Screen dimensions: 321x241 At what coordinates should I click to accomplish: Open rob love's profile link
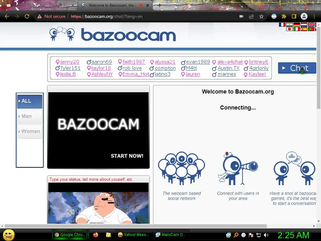point(132,68)
